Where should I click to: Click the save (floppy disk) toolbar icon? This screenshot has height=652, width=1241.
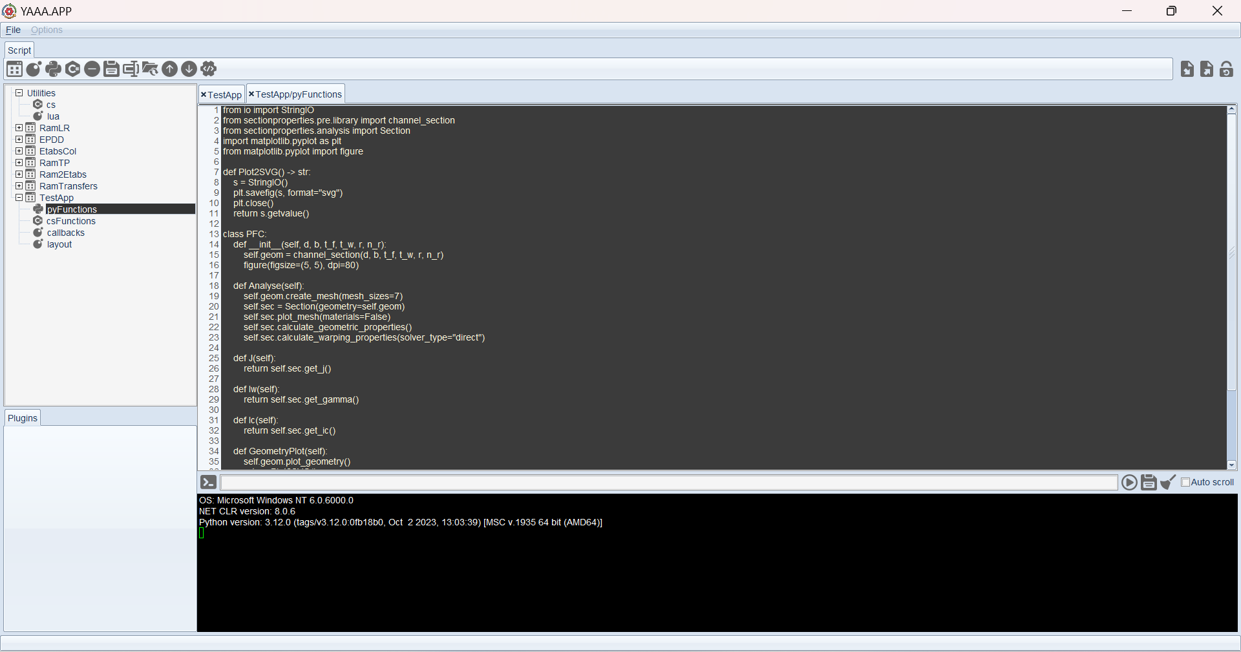[111, 68]
